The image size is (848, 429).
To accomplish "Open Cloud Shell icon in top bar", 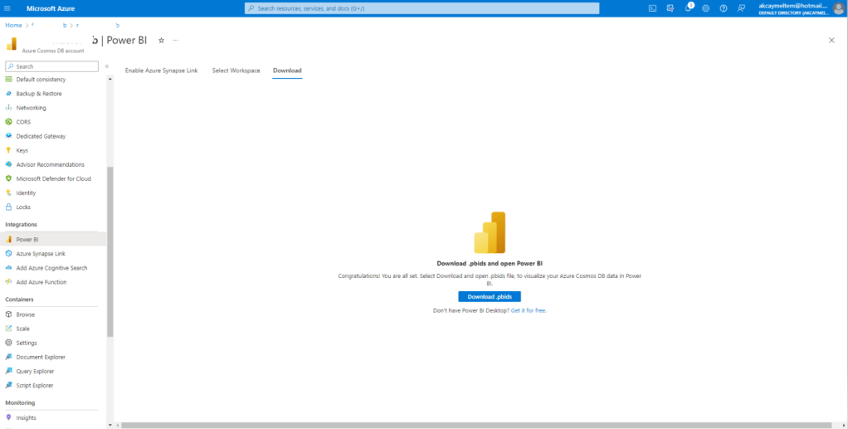I will pos(652,8).
